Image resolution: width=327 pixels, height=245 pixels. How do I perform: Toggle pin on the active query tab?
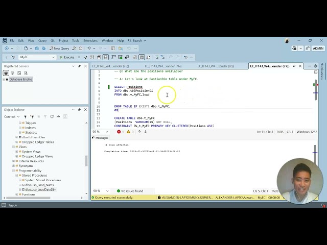[x=294, y=66]
